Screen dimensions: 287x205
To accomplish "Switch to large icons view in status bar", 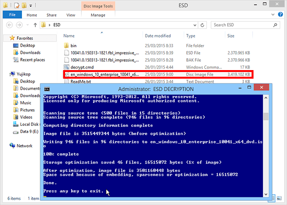I will tap(279, 198).
